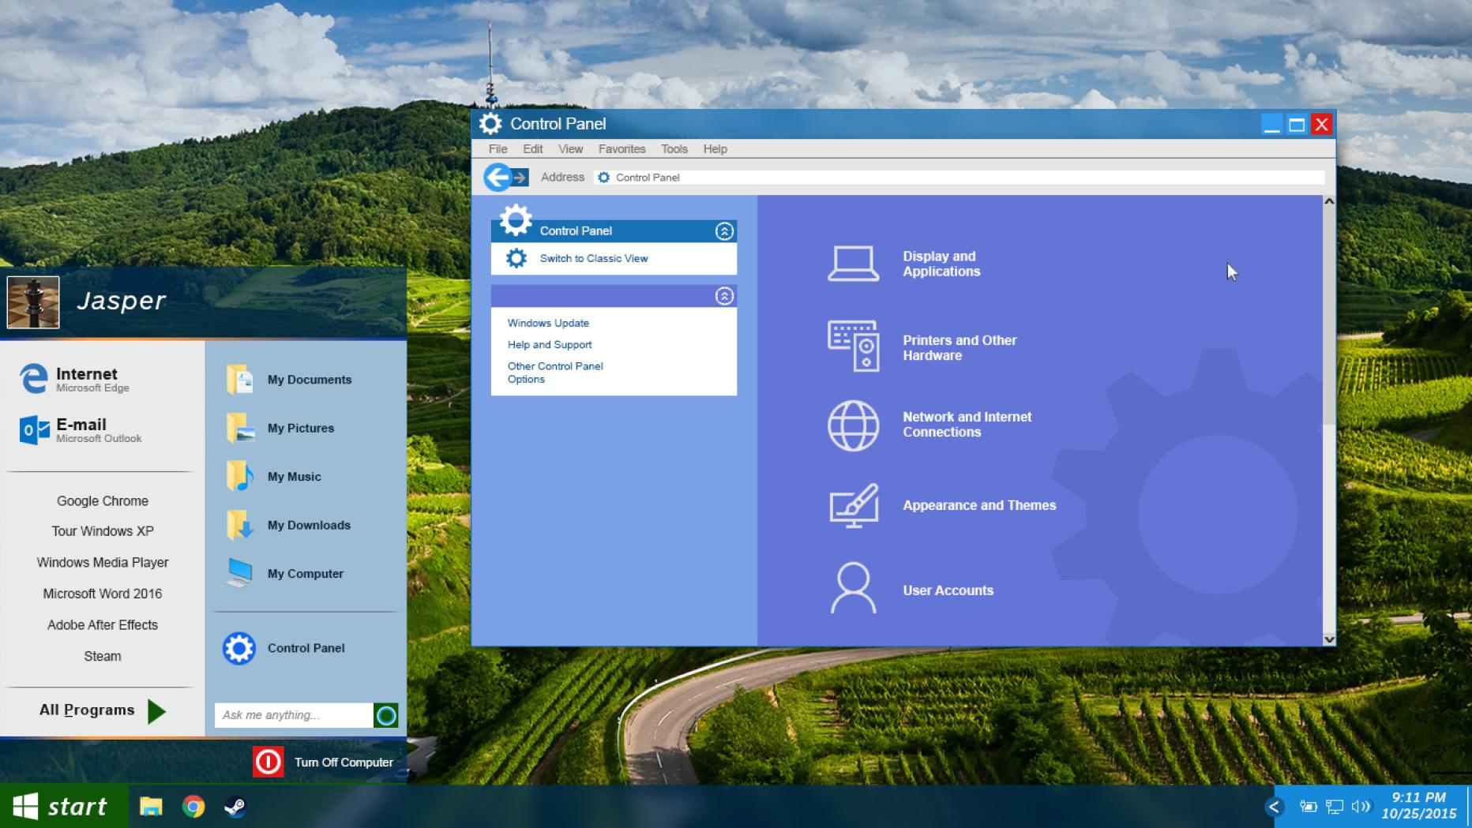This screenshot has height=828, width=1472.
Task: Open the Favorites menu
Action: [621, 149]
